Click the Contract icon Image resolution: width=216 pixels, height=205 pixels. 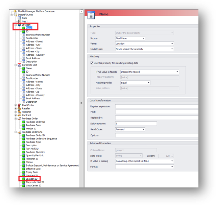point(19,115)
